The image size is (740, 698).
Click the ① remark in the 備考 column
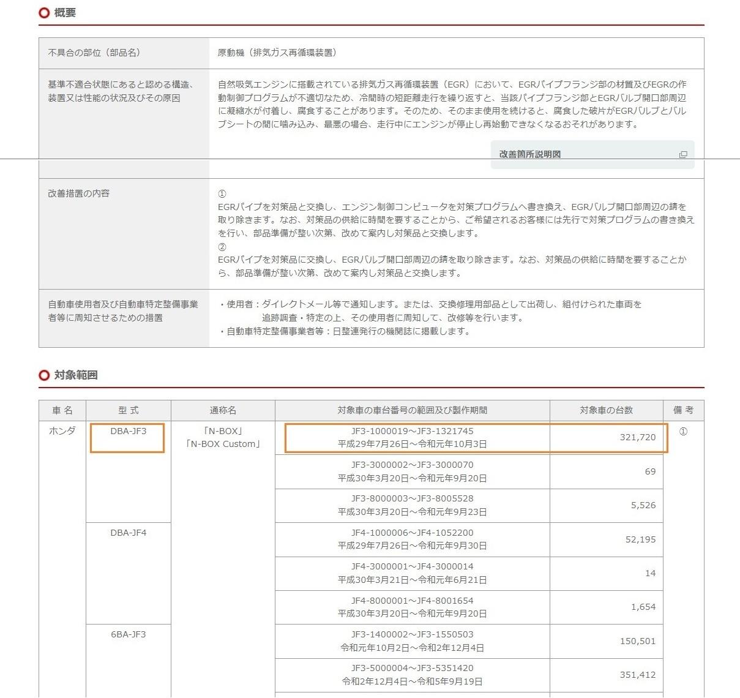(684, 431)
